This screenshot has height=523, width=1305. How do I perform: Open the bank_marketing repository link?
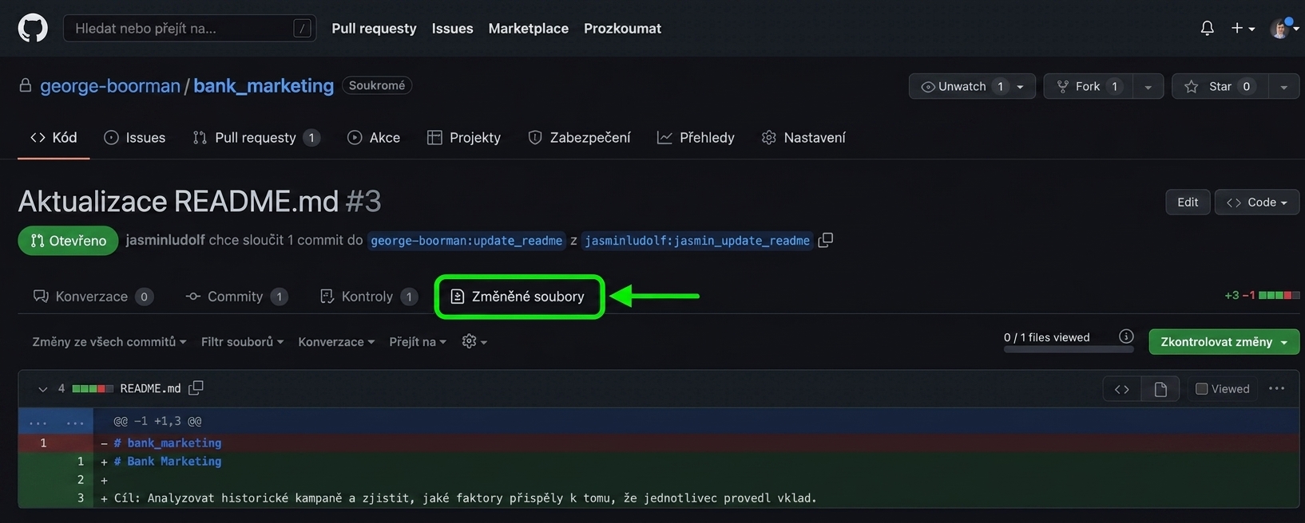click(x=264, y=85)
